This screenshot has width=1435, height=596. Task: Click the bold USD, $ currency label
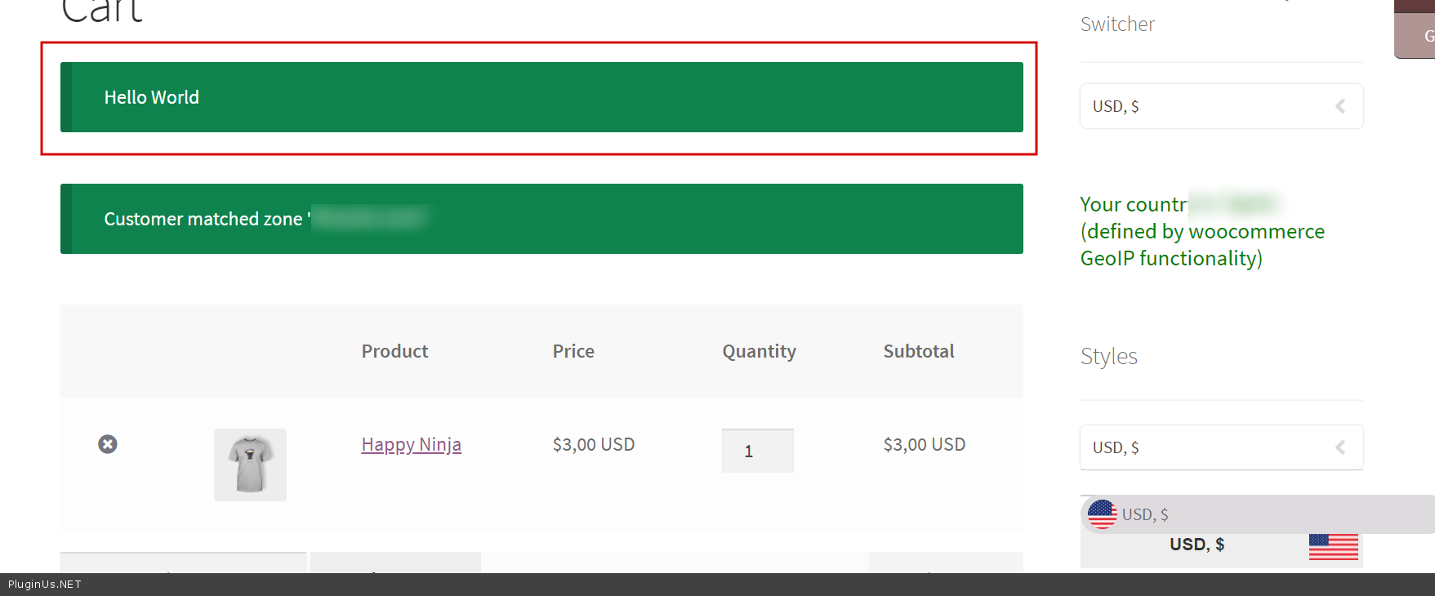tap(1197, 545)
